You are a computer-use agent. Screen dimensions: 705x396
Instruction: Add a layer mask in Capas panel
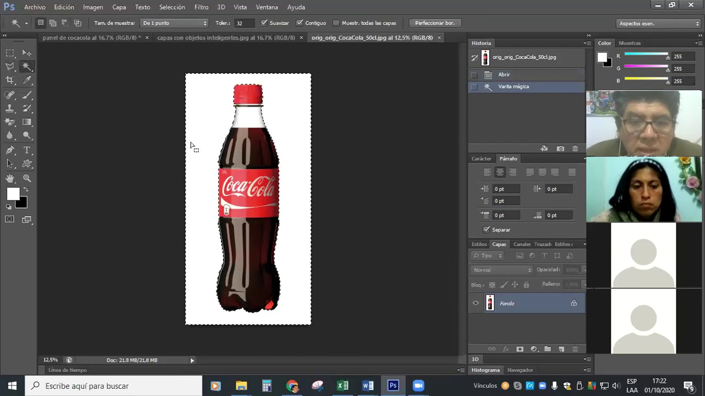click(x=519, y=349)
